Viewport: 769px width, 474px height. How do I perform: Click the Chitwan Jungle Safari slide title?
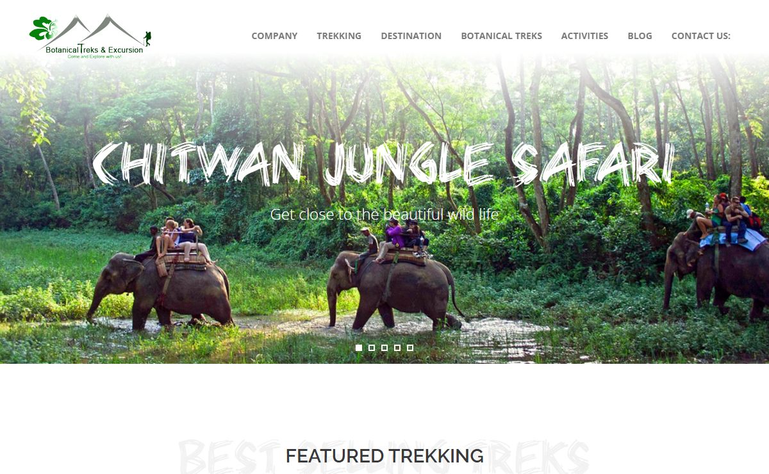click(x=383, y=164)
